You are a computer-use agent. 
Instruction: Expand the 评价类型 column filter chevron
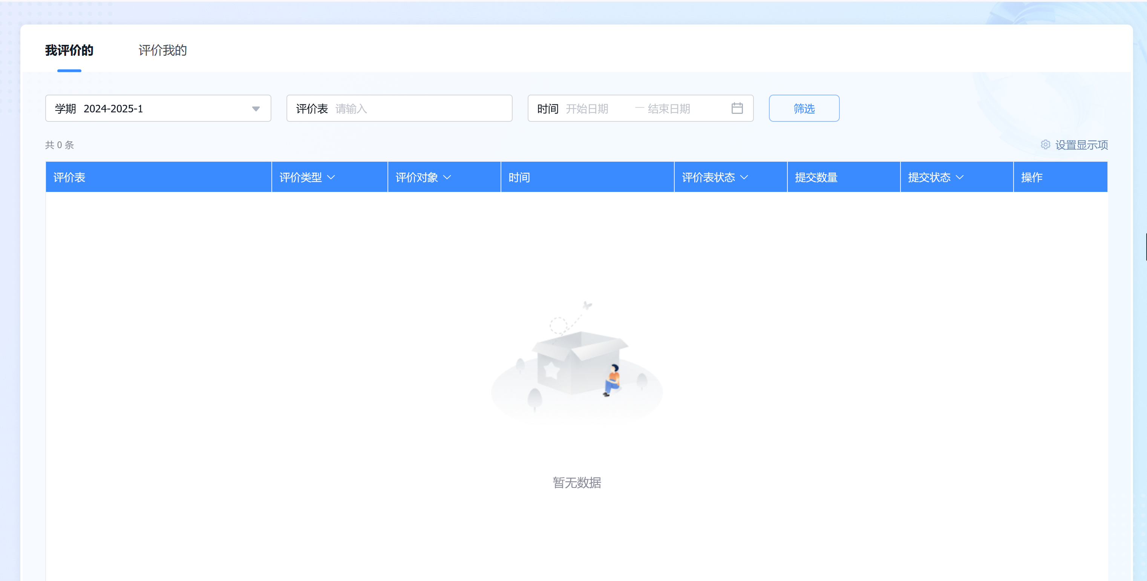331,177
